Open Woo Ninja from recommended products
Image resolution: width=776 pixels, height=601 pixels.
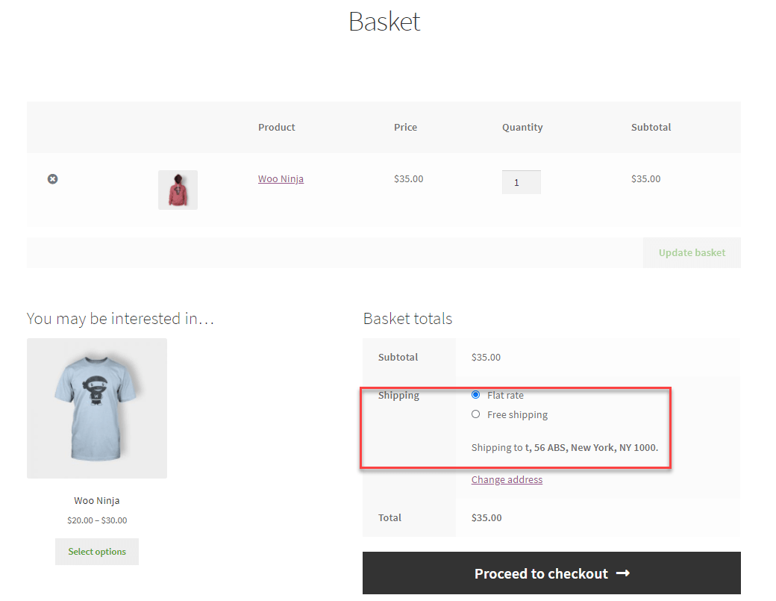96,500
